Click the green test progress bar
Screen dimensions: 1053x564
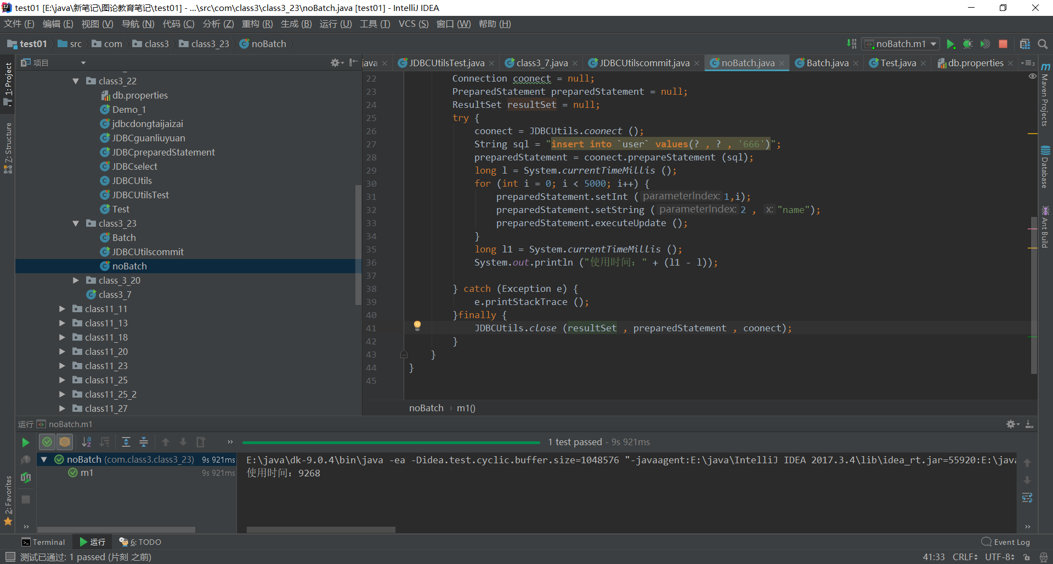[x=391, y=442]
